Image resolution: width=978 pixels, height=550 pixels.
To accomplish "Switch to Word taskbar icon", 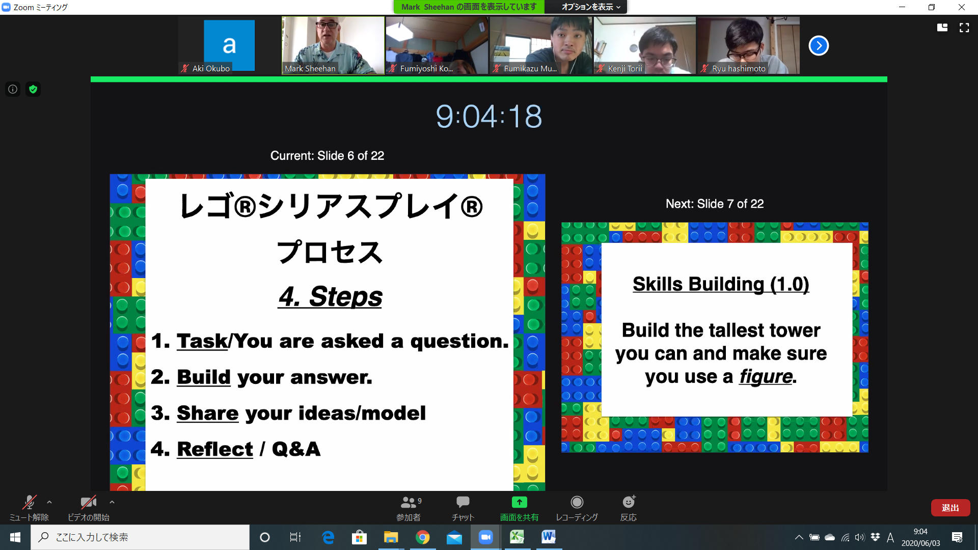I will 549,537.
